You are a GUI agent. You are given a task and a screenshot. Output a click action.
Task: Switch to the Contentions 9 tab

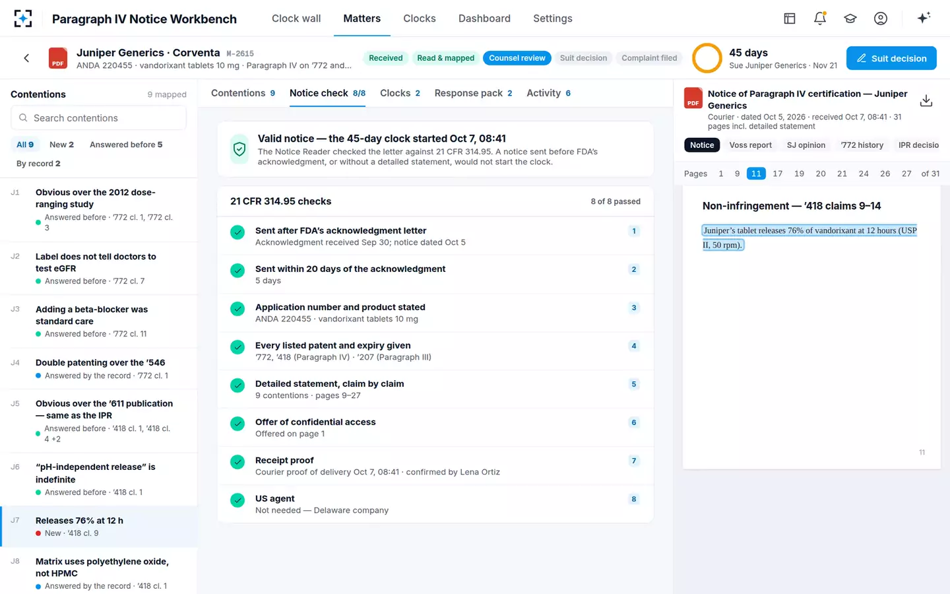243,93
